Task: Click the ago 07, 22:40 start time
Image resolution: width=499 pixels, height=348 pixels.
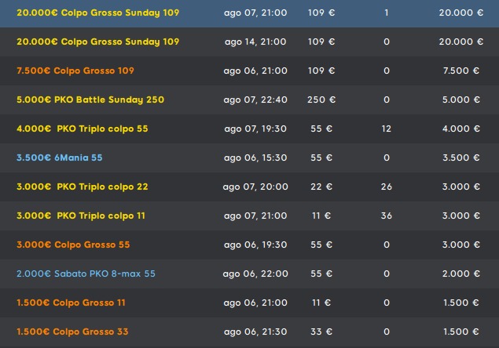Action: pos(255,100)
